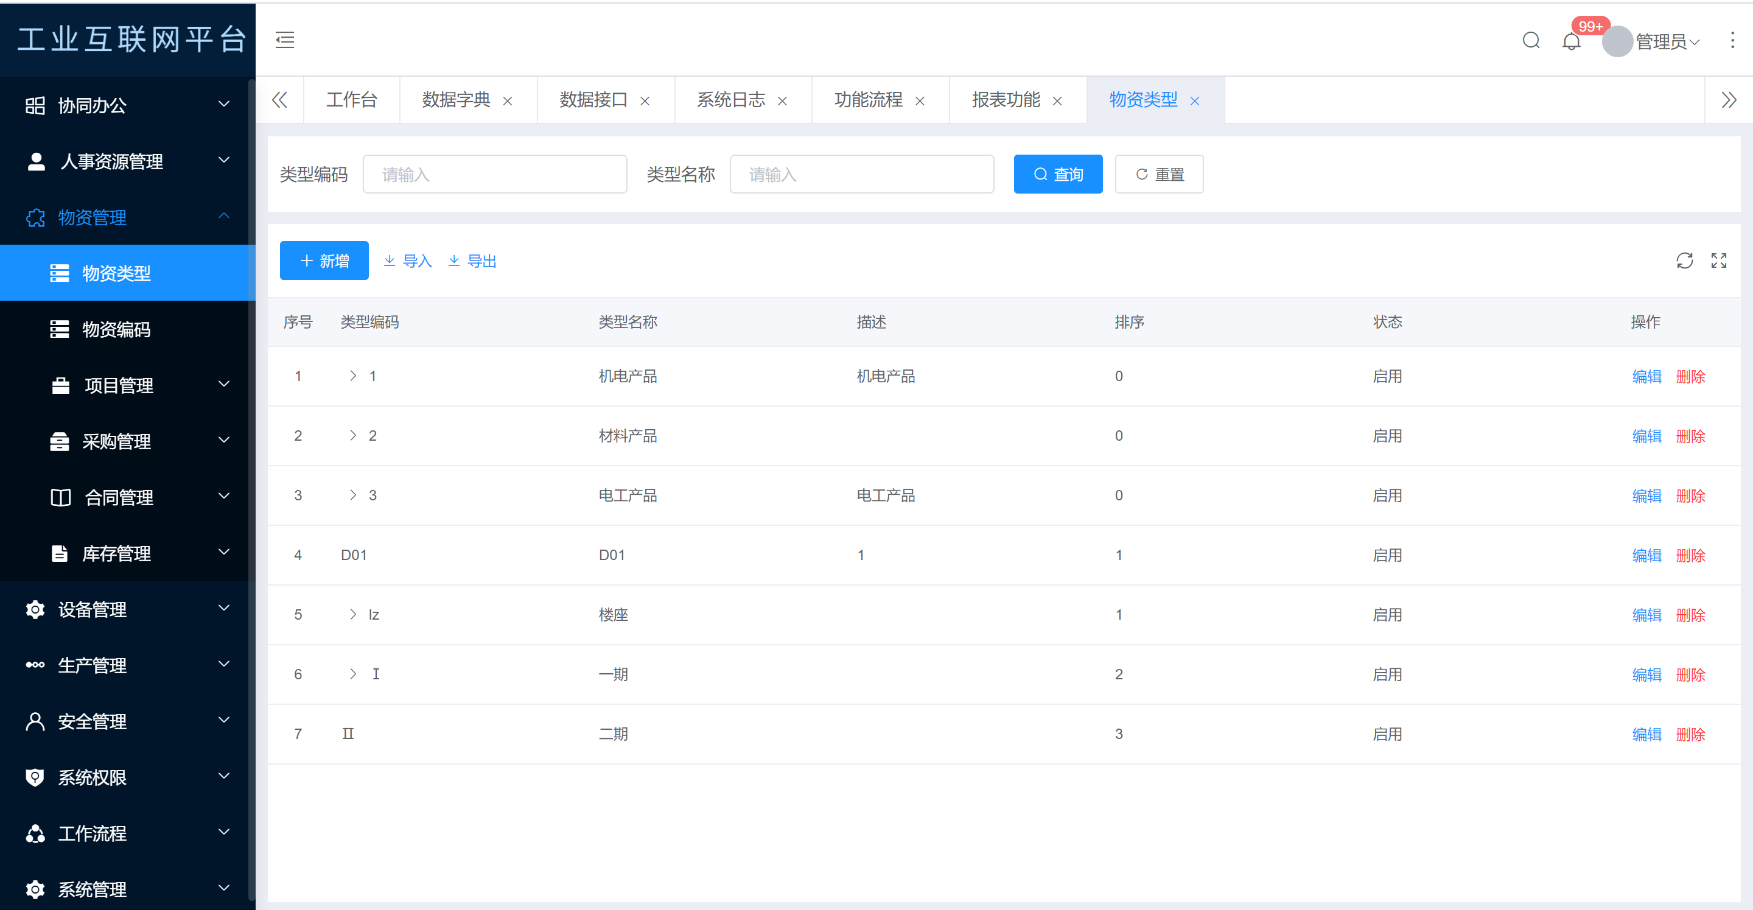Expand row with type code 3
The height and width of the screenshot is (910, 1753).
(x=352, y=495)
